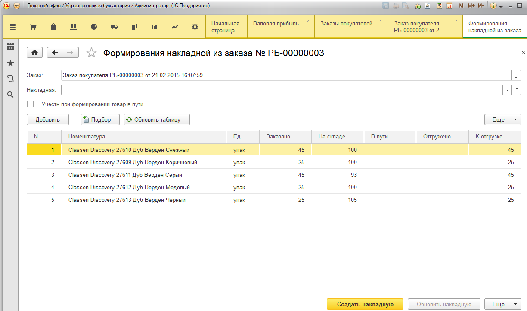Viewport: 527px width, 311px height.
Task: Open the functions grid in the sidebar
Action: click(x=11, y=47)
